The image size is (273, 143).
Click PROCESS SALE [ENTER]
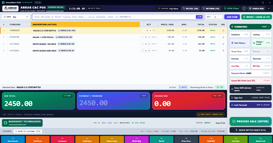coord(250,121)
